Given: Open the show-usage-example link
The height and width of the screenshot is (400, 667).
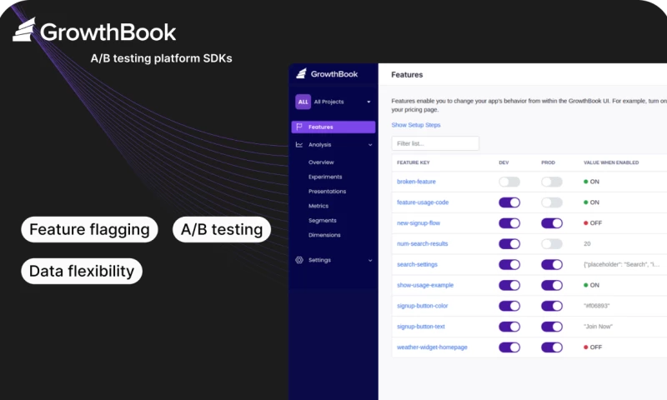Looking at the screenshot, I should pyautogui.click(x=425, y=285).
